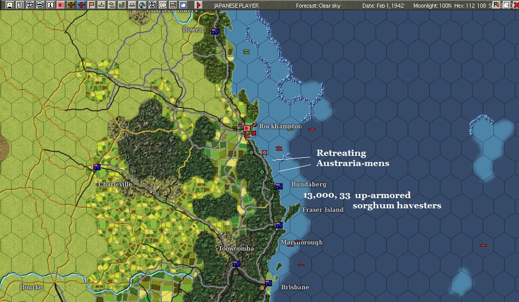The width and height of the screenshot is (519, 302).
Task: Click the Australian flag near Fraser Island
Action: tap(279, 225)
